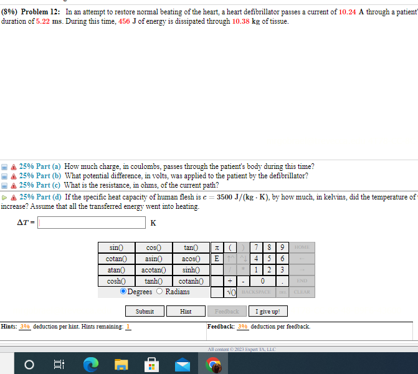
Task: Click keypad digit 2
Action: pyautogui.click(x=269, y=270)
